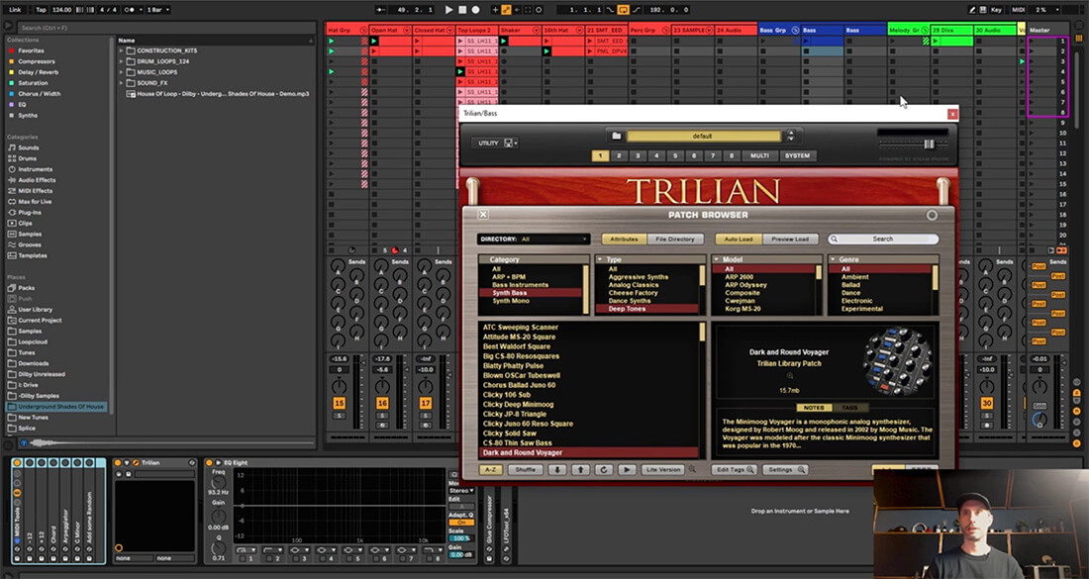Screen dimensions: 1089x579
Task: Expand the MUSIC_LOOPS folder
Action: [x=122, y=72]
